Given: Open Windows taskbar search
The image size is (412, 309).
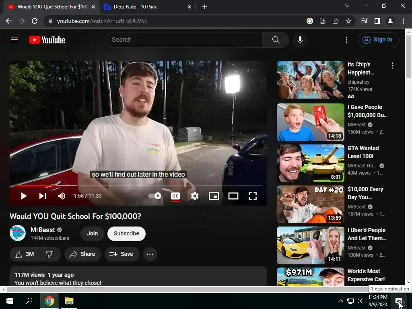Looking at the screenshot, I should (29, 301).
